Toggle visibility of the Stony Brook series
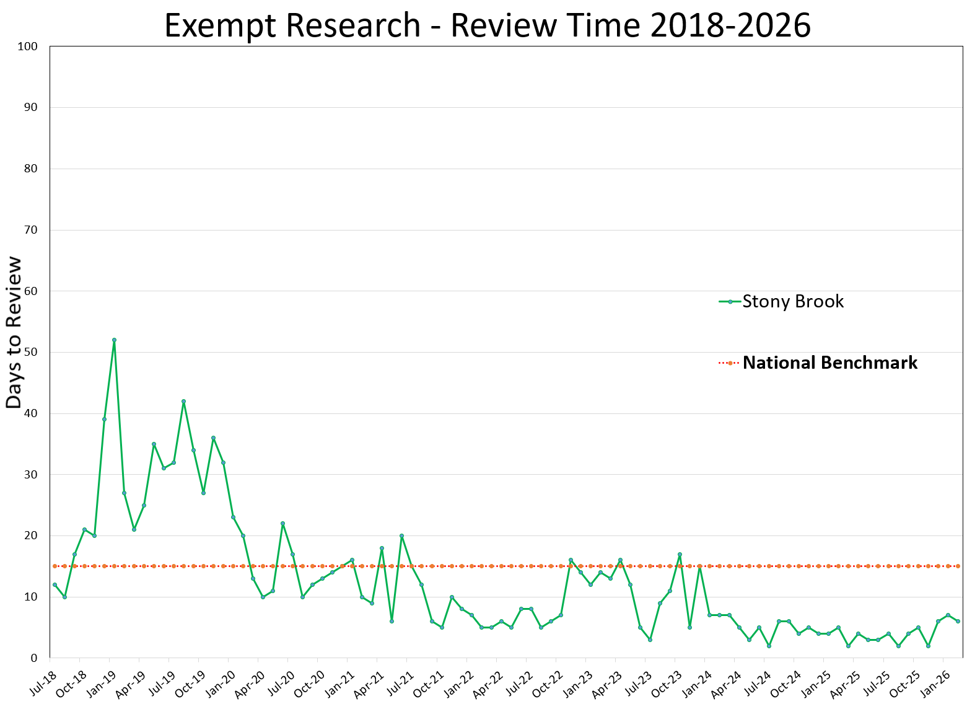The height and width of the screenshot is (709, 967). coord(794,302)
